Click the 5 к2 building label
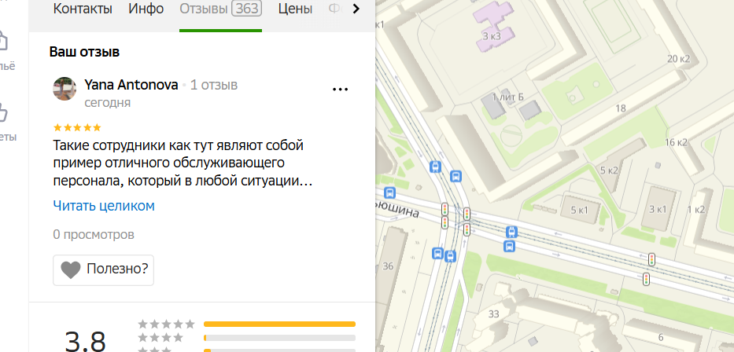This screenshot has width=734, height=352. pos(609,170)
